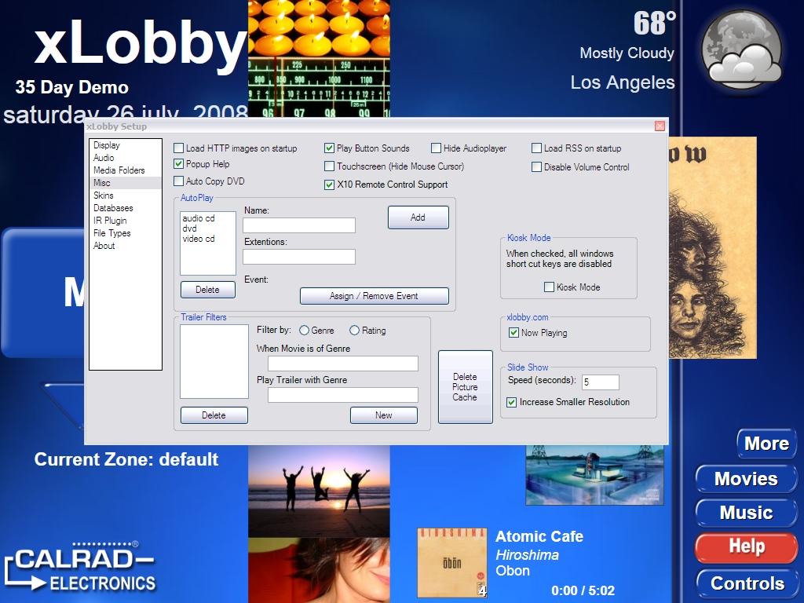The image size is (804, 603).
Task: Click the Slide Show Speed field
Action: 601,382
